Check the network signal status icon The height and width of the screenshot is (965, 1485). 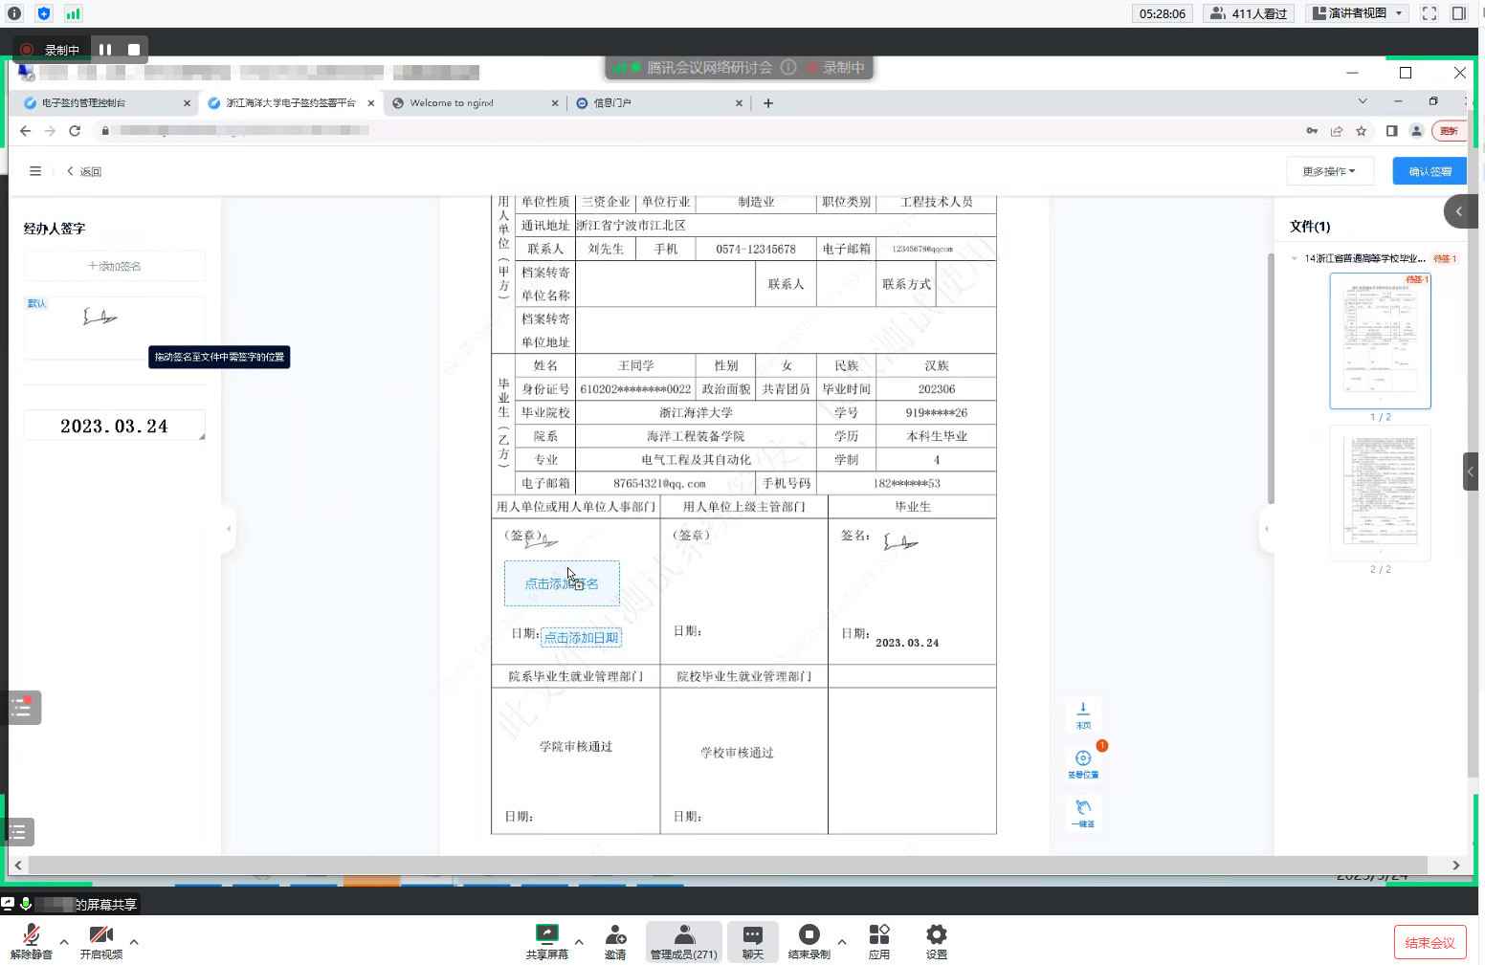click(x=73, y=13)
